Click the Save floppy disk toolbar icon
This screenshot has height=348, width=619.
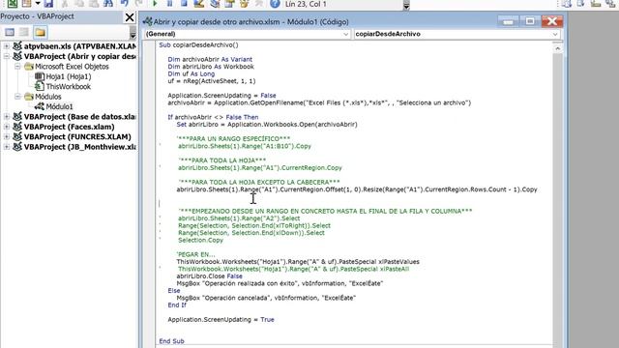click(x=48, y=4)
